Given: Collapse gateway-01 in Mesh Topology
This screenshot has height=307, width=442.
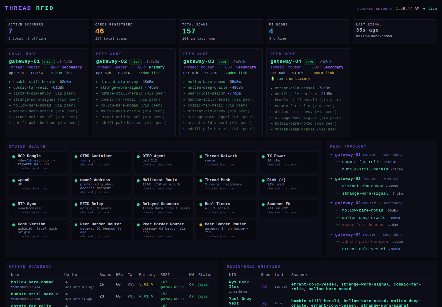Looking at the screenshot, I should (331, 155).
